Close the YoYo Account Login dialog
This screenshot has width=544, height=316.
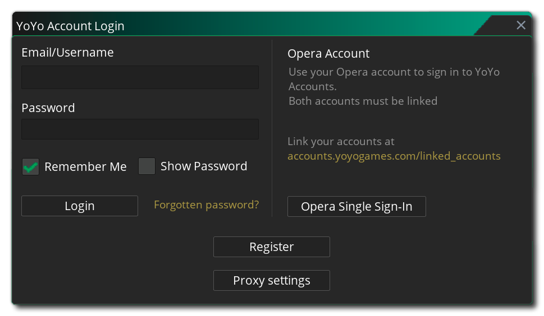coord(521,25)
